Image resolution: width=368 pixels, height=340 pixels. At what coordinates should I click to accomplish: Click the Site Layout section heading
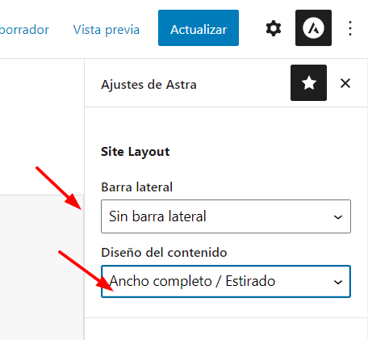click(136, 152)
